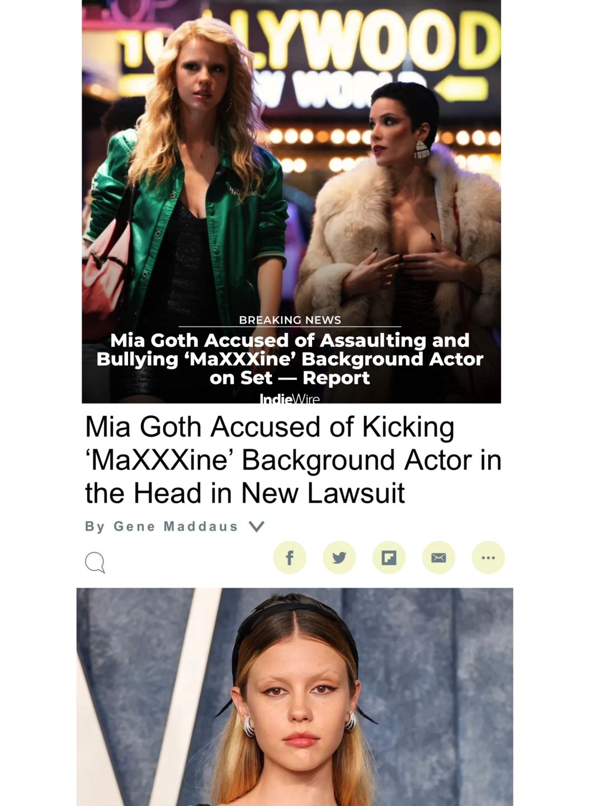Click the 'By' byline label
604x806 pixels.
(x=95, y=526)
